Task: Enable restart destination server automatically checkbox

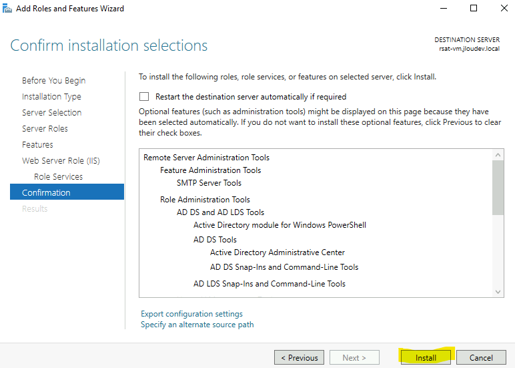Action: pyautogui.click(x=144, y=96)
